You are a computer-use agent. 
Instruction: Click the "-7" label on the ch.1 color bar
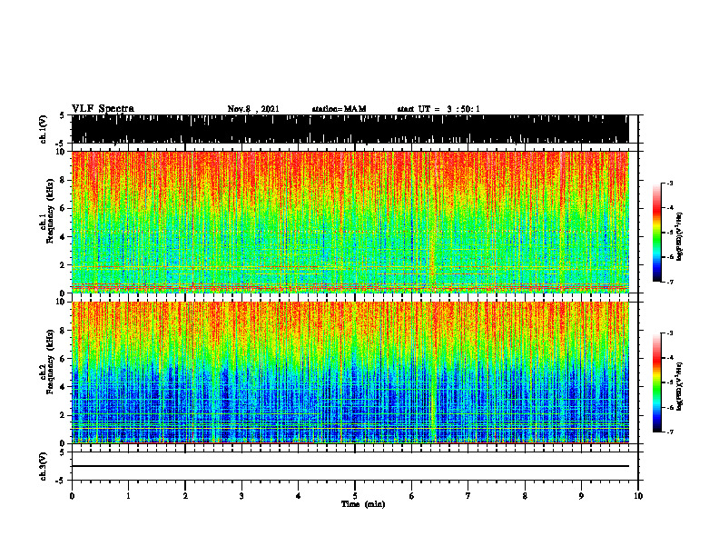point(669,282)
